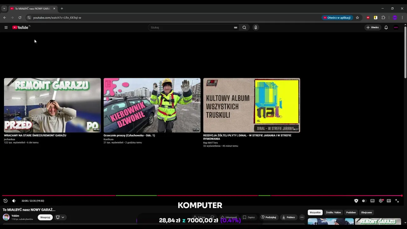407x229 pixels.
Task: Click the 'Rap MATTers' channel name
Action: coord(210,143)
